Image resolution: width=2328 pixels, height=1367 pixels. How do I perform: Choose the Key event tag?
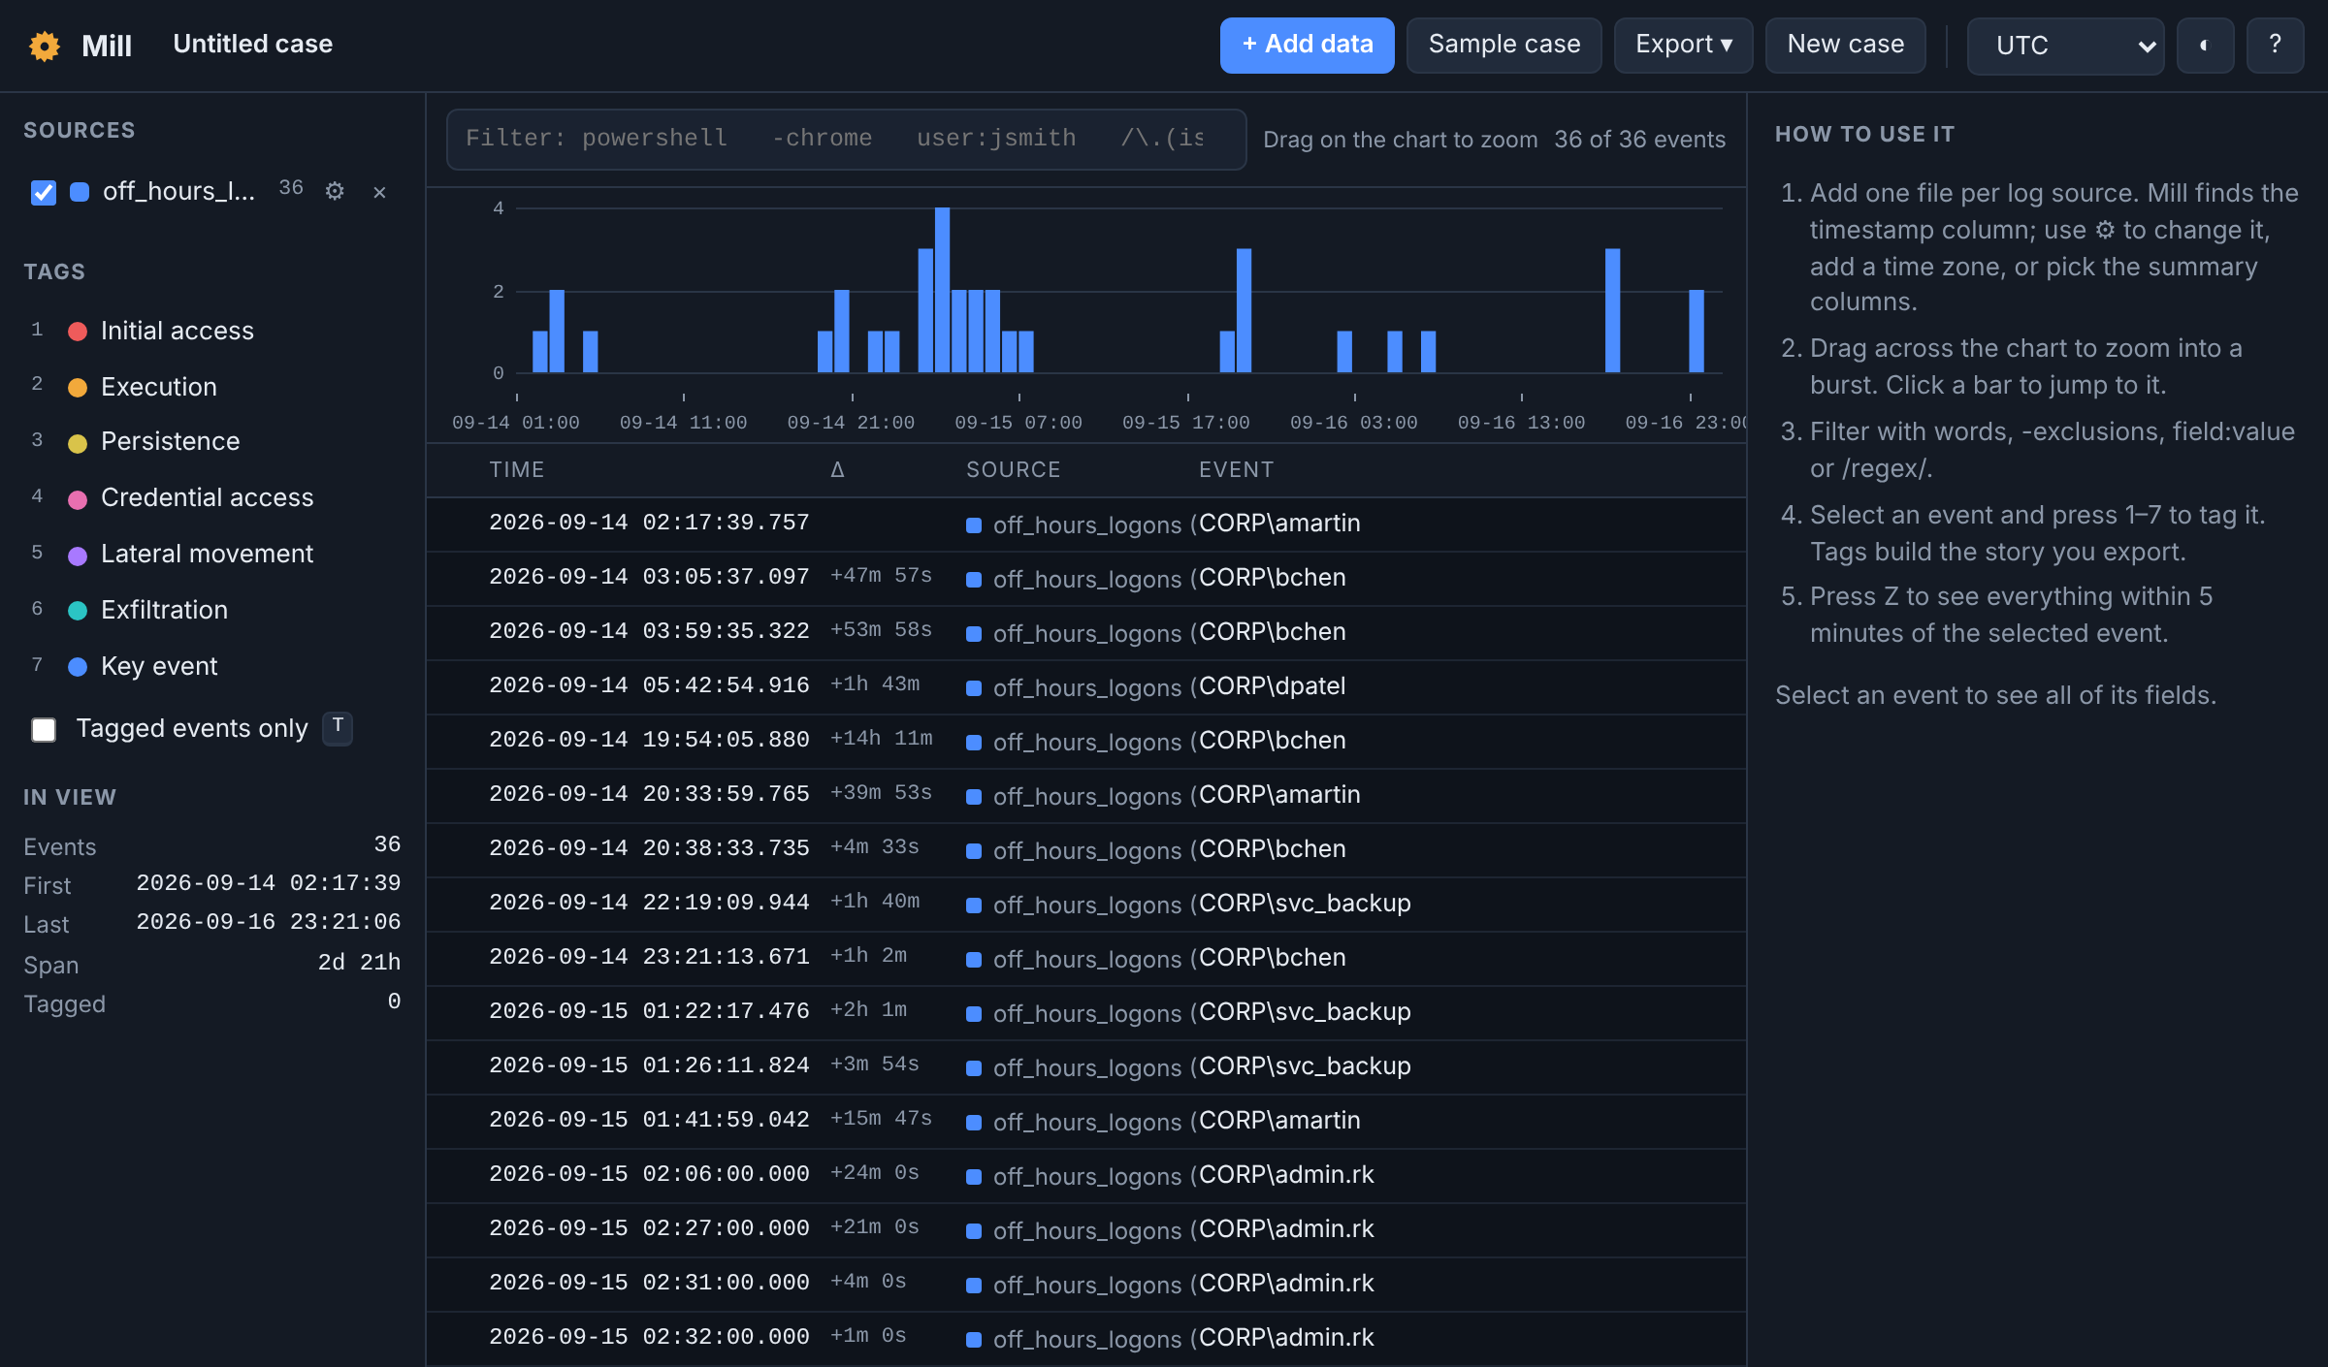[x=159, y=667]
